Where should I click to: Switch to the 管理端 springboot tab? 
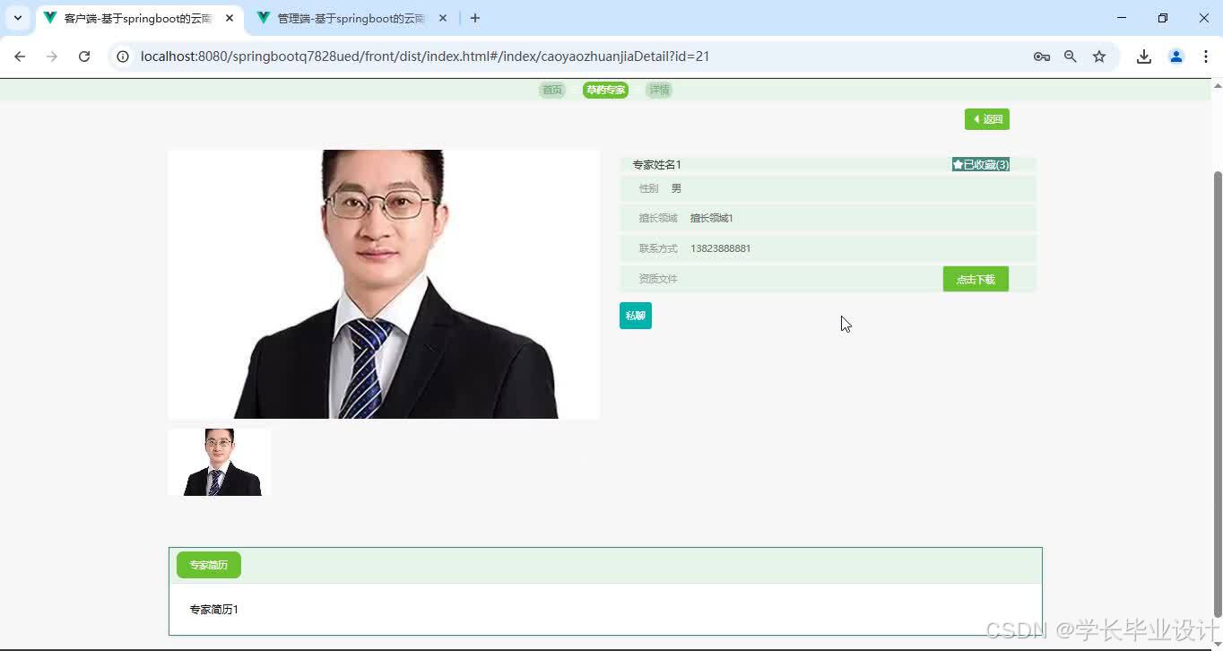351,18
